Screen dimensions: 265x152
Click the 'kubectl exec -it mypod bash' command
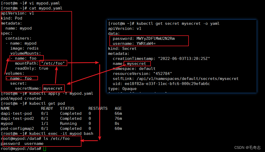click(x=61, y=134)
